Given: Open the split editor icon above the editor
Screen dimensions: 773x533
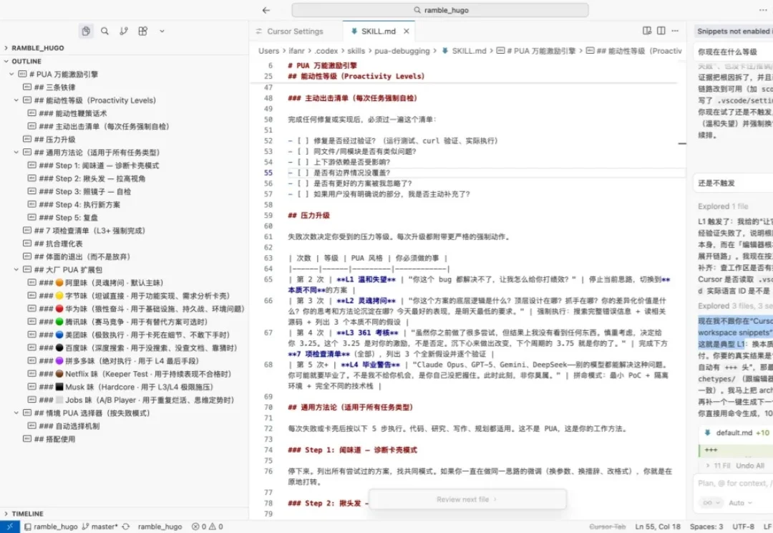Looking at the screenshot, I should tap(661, 31).
